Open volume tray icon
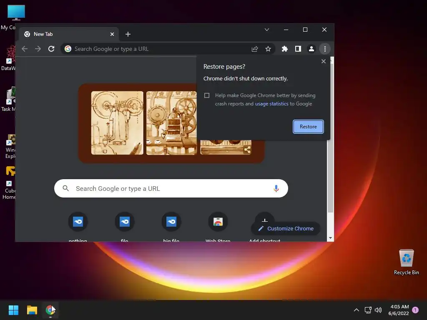 pyautogui.click(x=378, y=310)
